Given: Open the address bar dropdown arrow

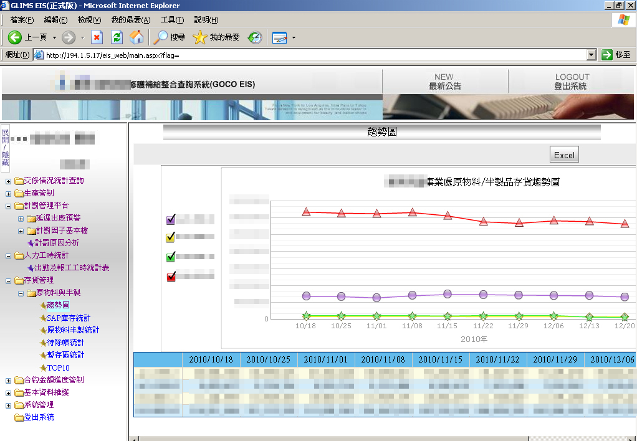Looking at the screenshot, I should click(x=591, y=55).
